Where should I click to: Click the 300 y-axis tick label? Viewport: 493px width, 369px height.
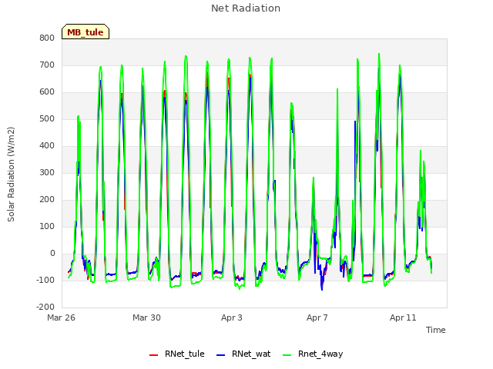[47, 172]
